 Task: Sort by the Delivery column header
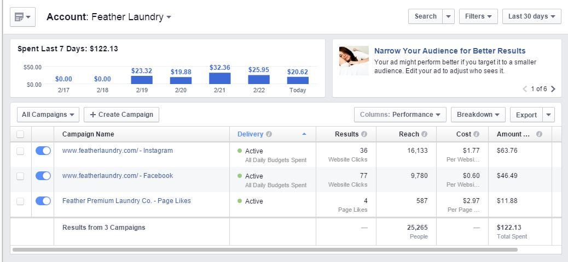pyautogui.click(x=250, y=134)
